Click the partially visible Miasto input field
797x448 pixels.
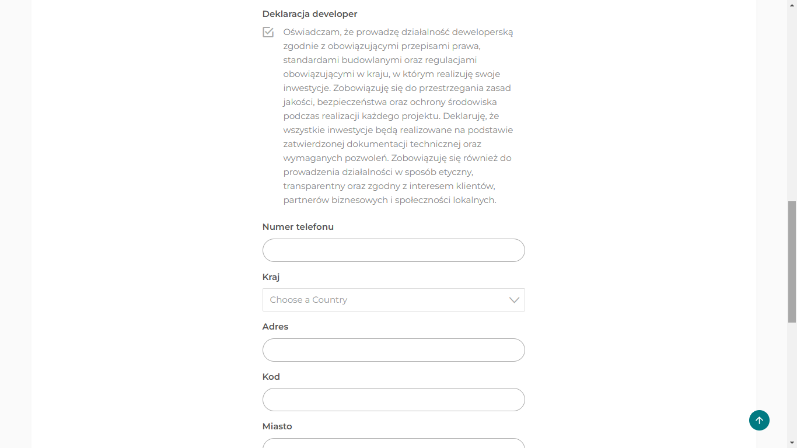394,443
